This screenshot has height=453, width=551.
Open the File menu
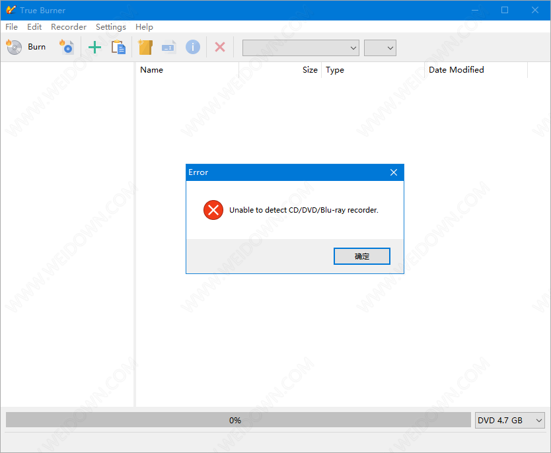click(x=11, y=27)
